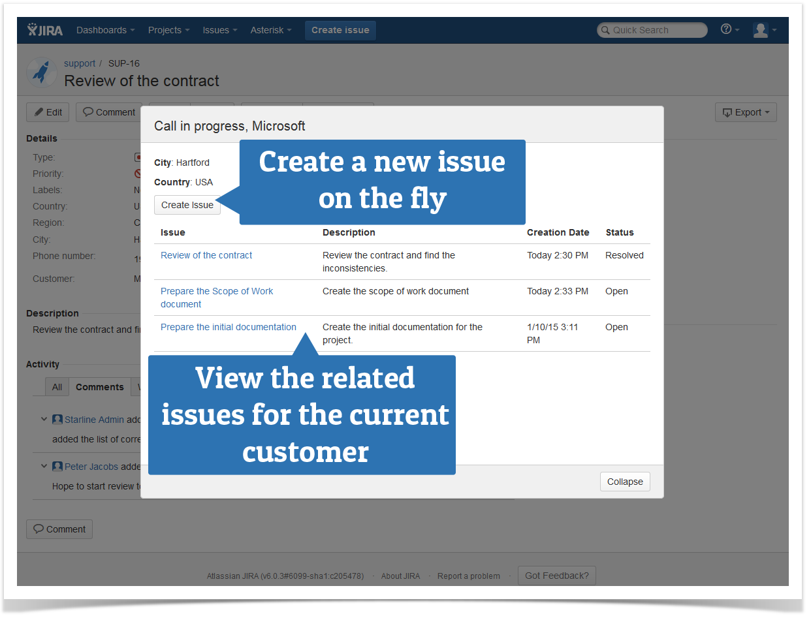
Task: Focus the Quick Search field
Action: coord(653,30)
